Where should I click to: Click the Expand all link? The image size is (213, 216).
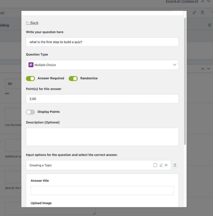173,1
